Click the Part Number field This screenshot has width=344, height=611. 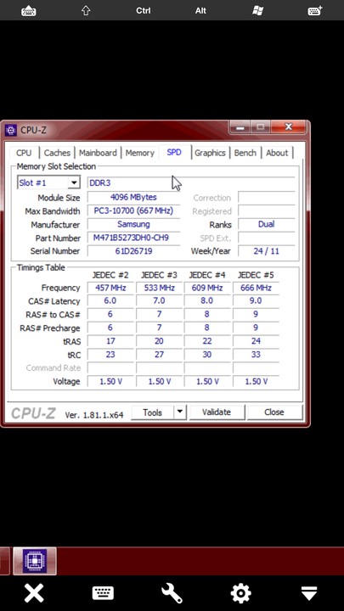pos(133,238)
